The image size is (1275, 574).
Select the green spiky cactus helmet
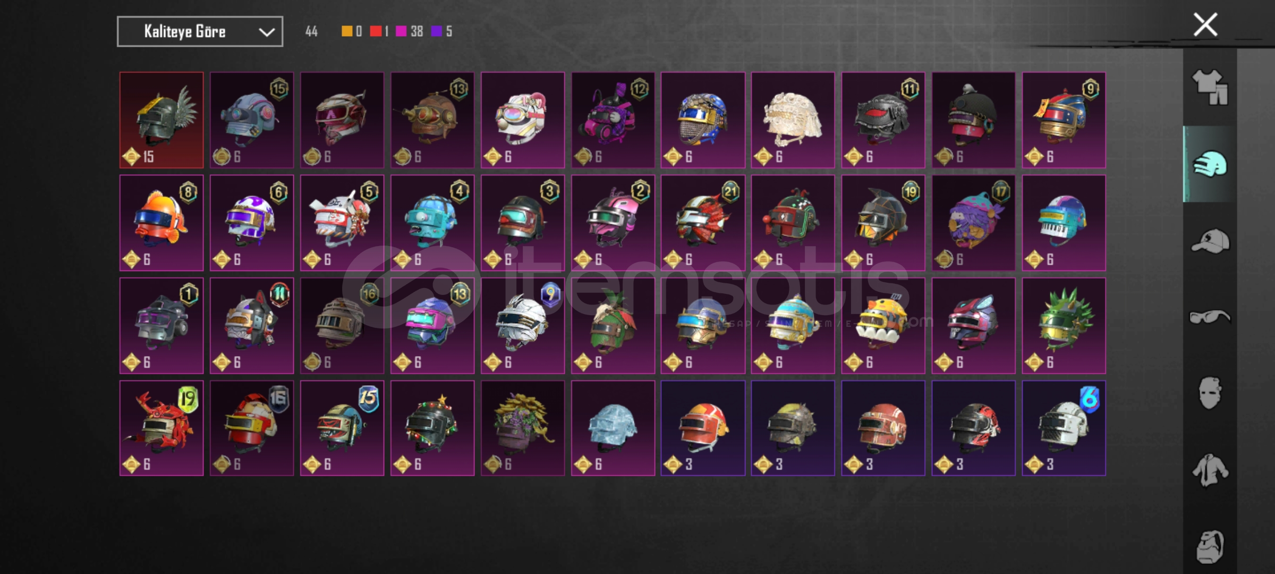(x=1064, y=325)
